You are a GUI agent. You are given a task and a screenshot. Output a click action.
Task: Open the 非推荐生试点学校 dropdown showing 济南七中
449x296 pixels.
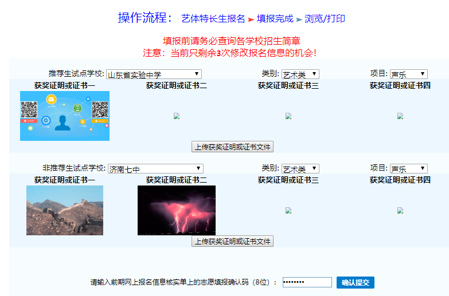pyautogui.click(x=155, y=169)
